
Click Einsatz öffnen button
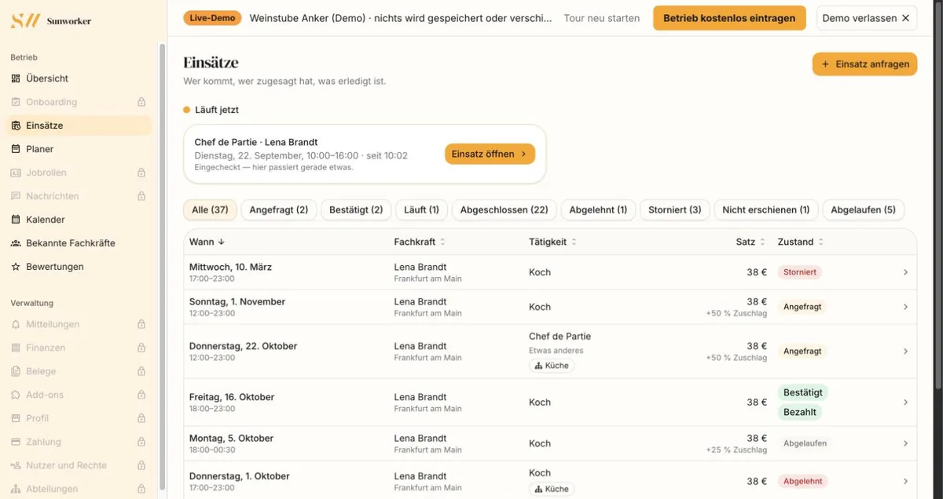490,154
